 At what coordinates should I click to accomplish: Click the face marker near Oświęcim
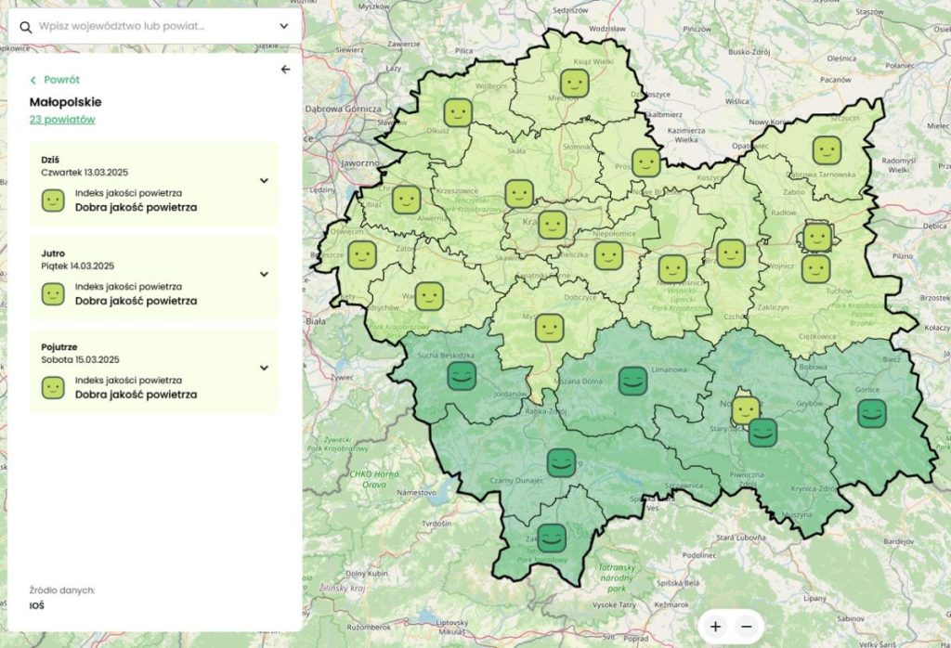pyautogui.click(x=362, y=255)
